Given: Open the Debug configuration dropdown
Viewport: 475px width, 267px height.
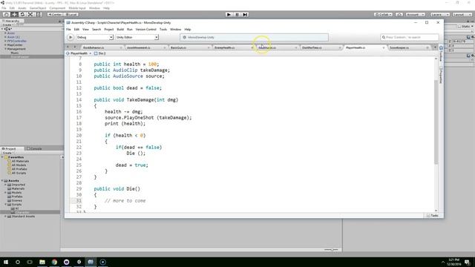Looking at the screenshot, I should pyautogui.click(x=94, y=37).
